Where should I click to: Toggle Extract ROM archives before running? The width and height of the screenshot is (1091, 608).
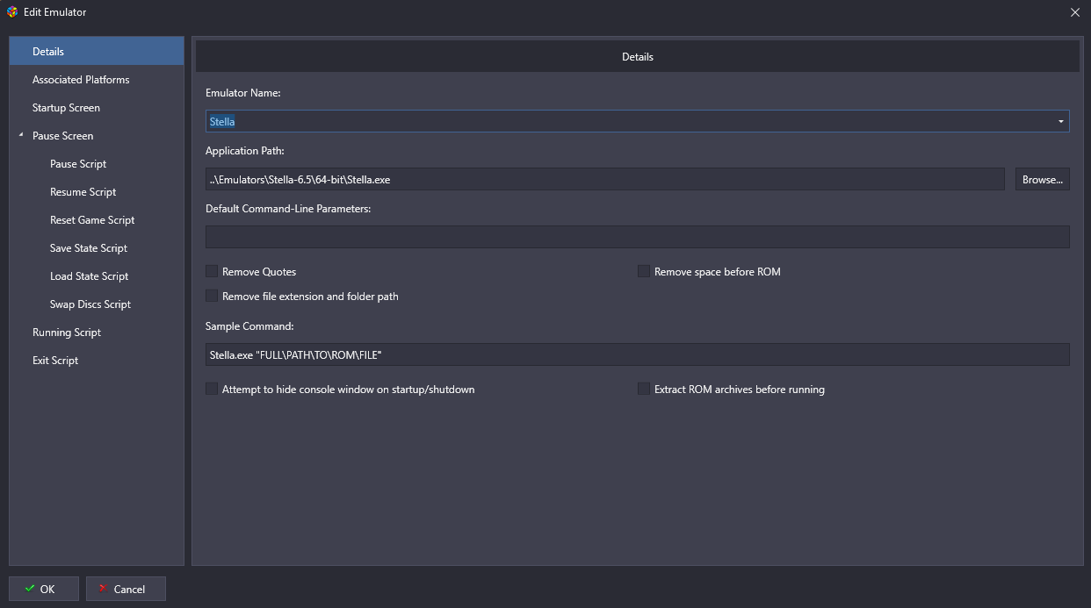pos(644,390)
